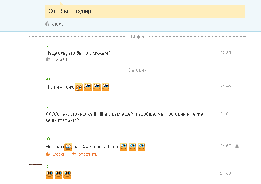
Task: Click the warning triangle report icon by 21:57
Action: point(237,146)
